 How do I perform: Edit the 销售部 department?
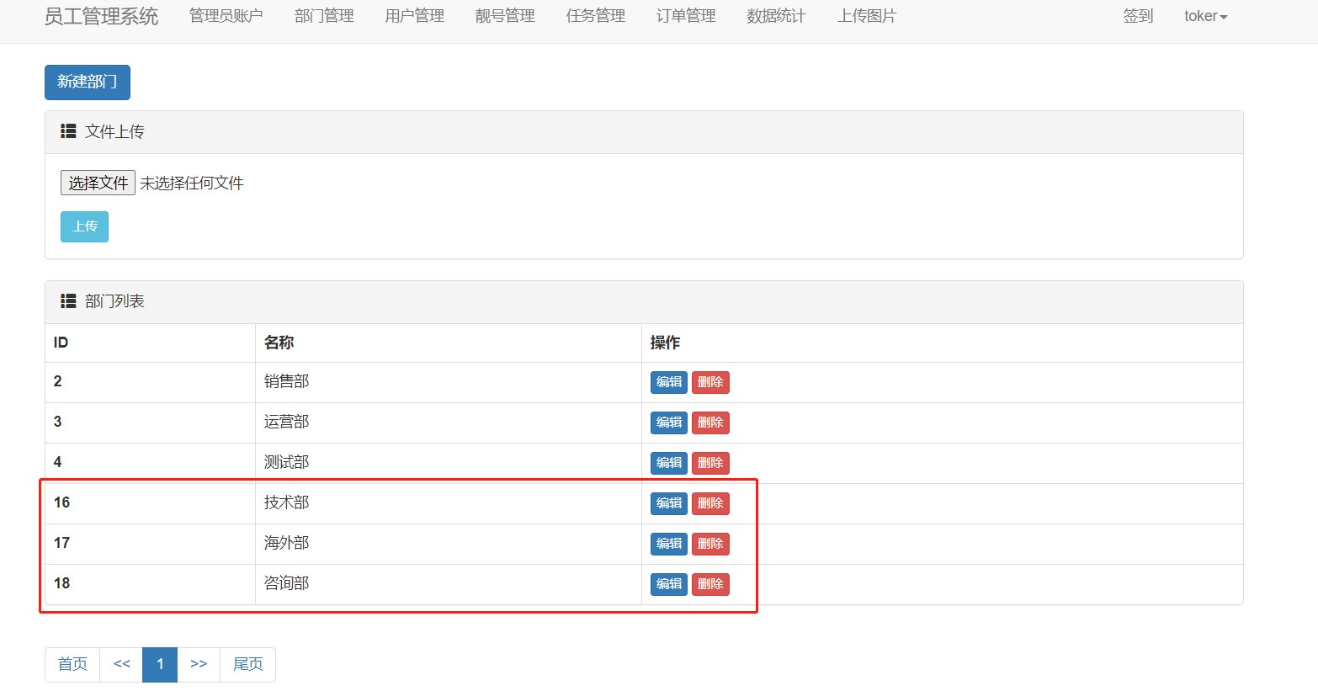(x=669, y=382)
